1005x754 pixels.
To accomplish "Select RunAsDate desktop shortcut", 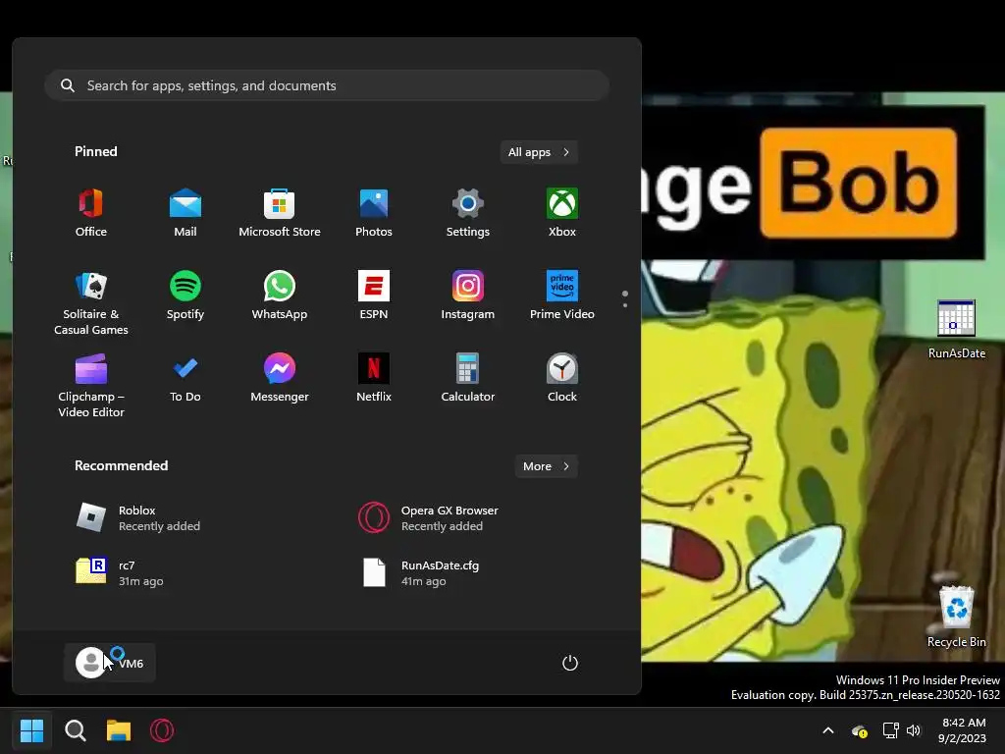I will (956, 330).
